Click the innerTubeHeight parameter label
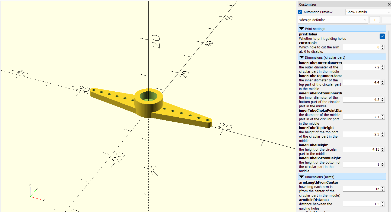The height and width of the screenshot is (212, 391). coord(313,145)
